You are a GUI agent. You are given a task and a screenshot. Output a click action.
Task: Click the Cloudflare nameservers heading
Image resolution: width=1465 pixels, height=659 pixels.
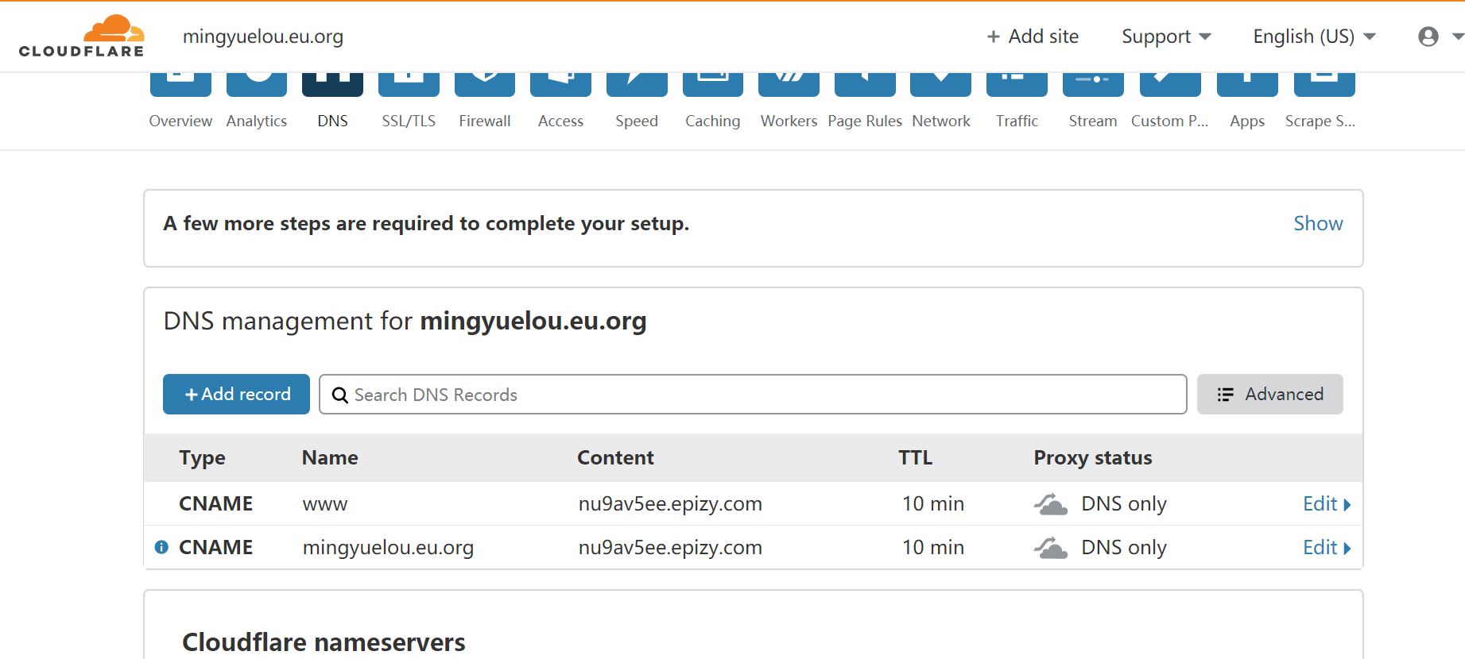click(324, 642)
